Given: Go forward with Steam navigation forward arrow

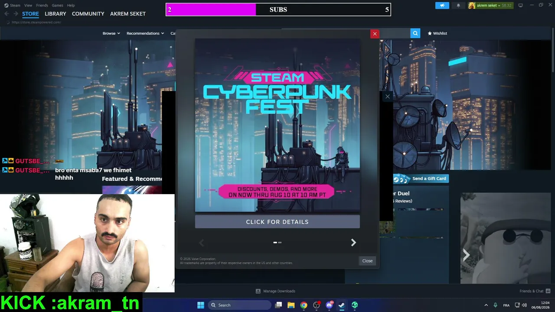Looking at the screenshot, I should (x=16, y=14).
